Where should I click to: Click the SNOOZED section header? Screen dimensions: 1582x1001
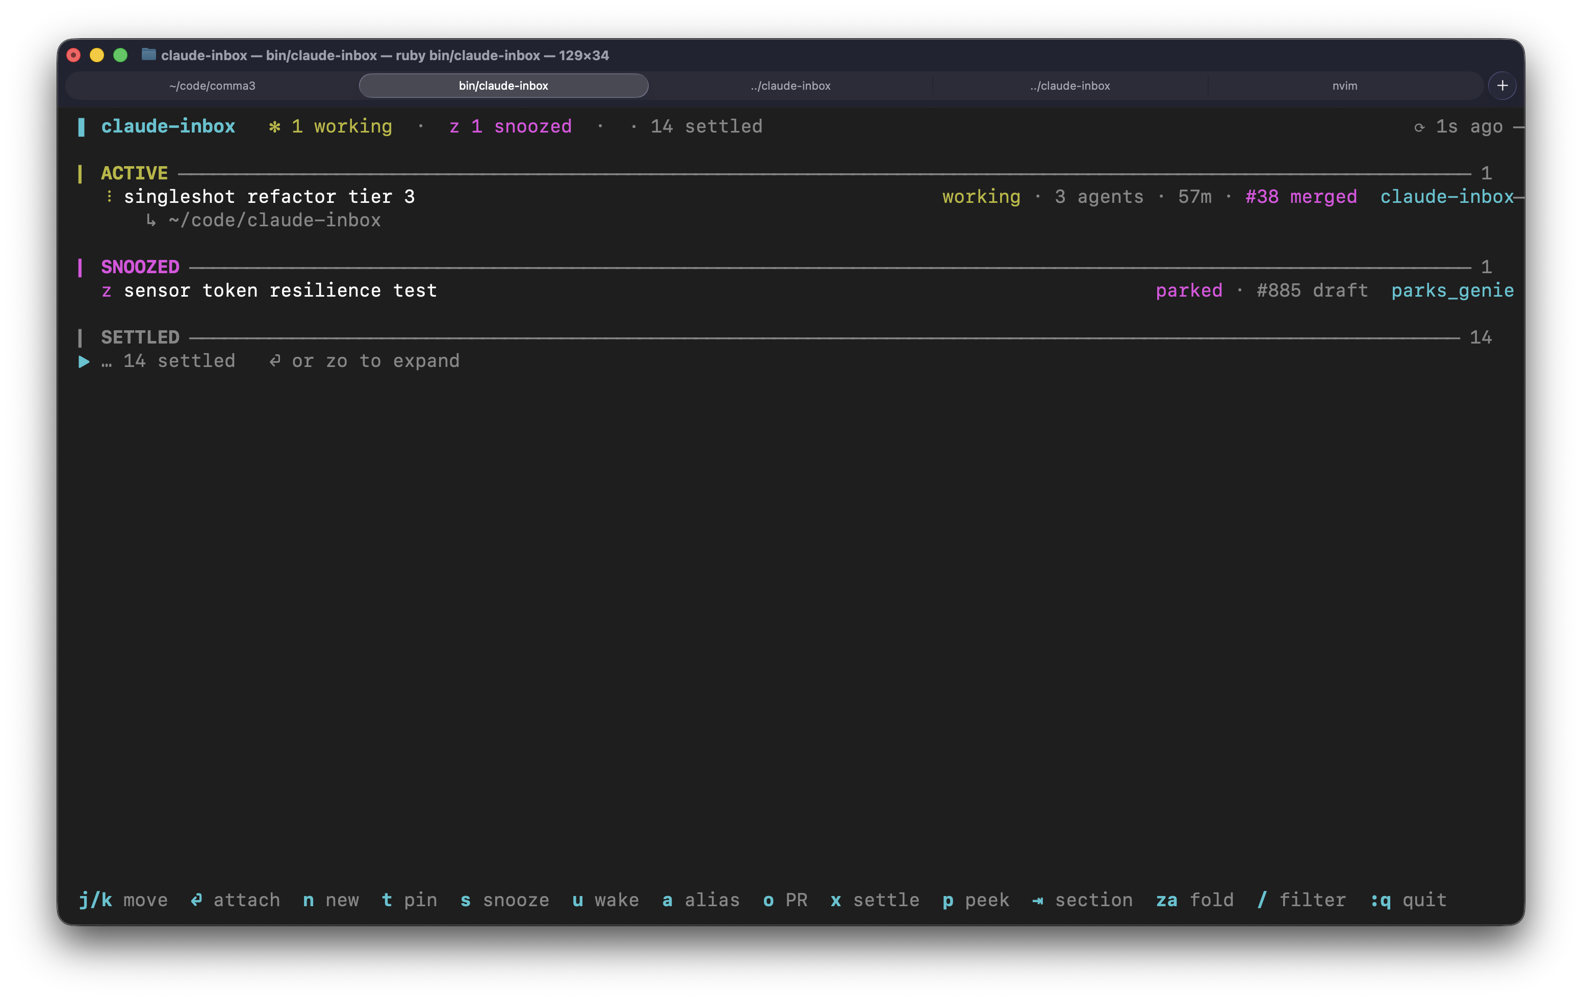(x=140, y=267)
